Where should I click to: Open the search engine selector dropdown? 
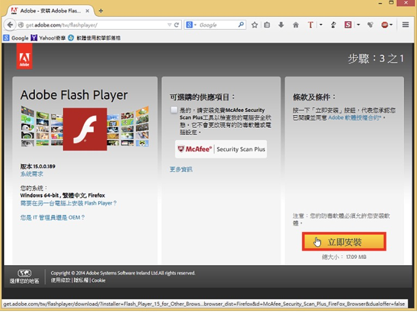[x=191, y=25]
